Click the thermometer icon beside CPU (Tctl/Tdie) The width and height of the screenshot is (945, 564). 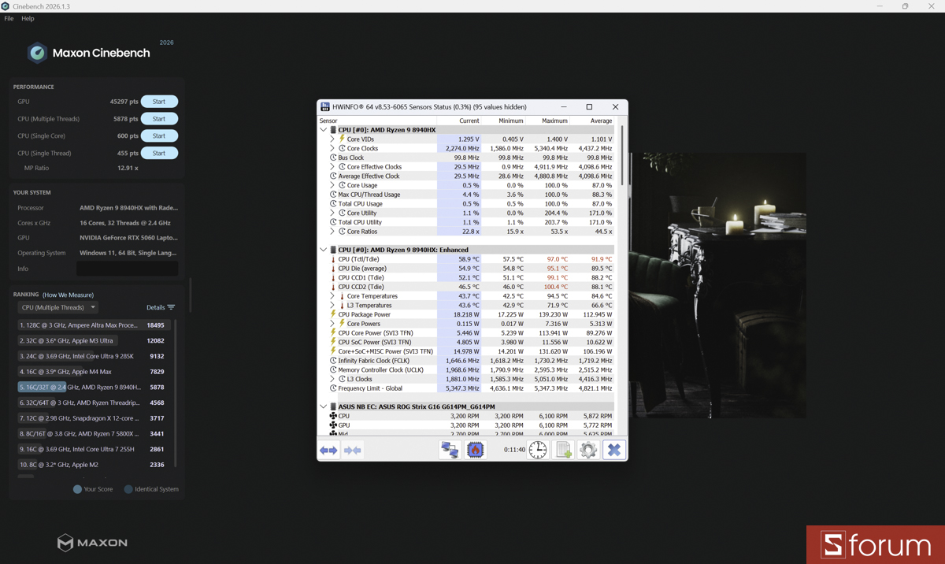pyautogui.click(x=333, y=259)
